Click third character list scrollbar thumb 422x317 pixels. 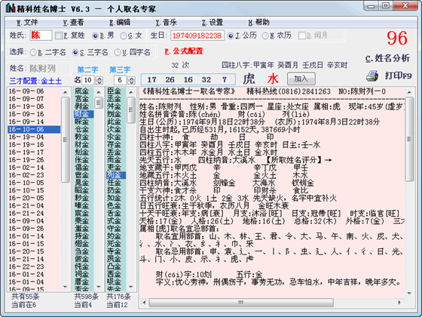[x=131, y=110]
